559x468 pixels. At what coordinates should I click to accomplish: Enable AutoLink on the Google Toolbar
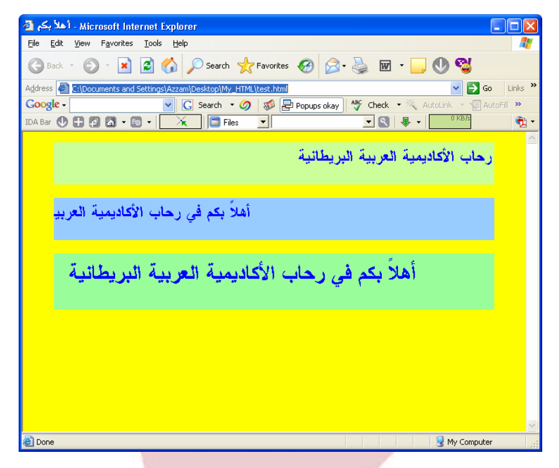[x=436, y=105]
